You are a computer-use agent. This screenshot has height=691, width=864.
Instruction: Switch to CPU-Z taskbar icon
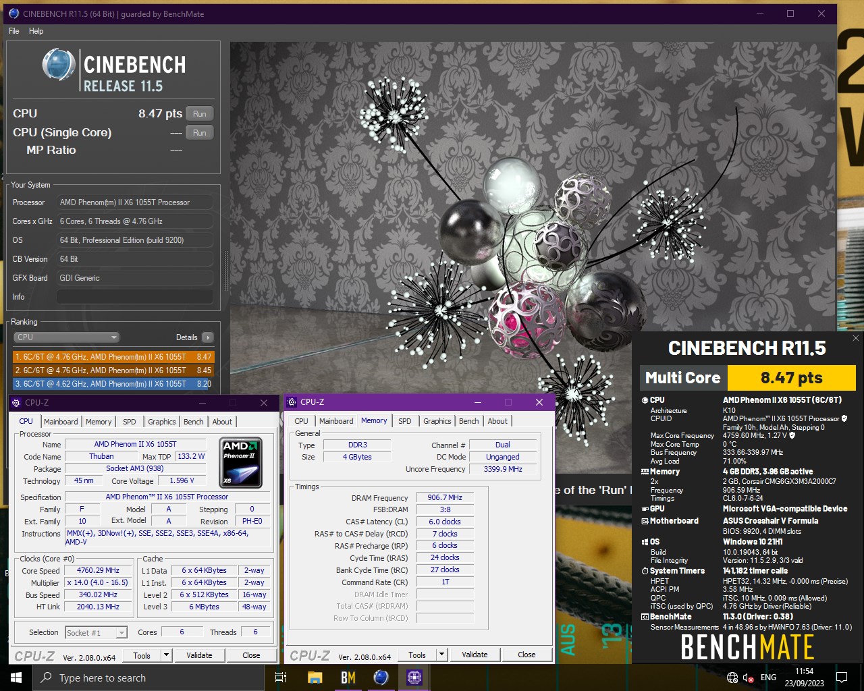[x=414, y=678]
